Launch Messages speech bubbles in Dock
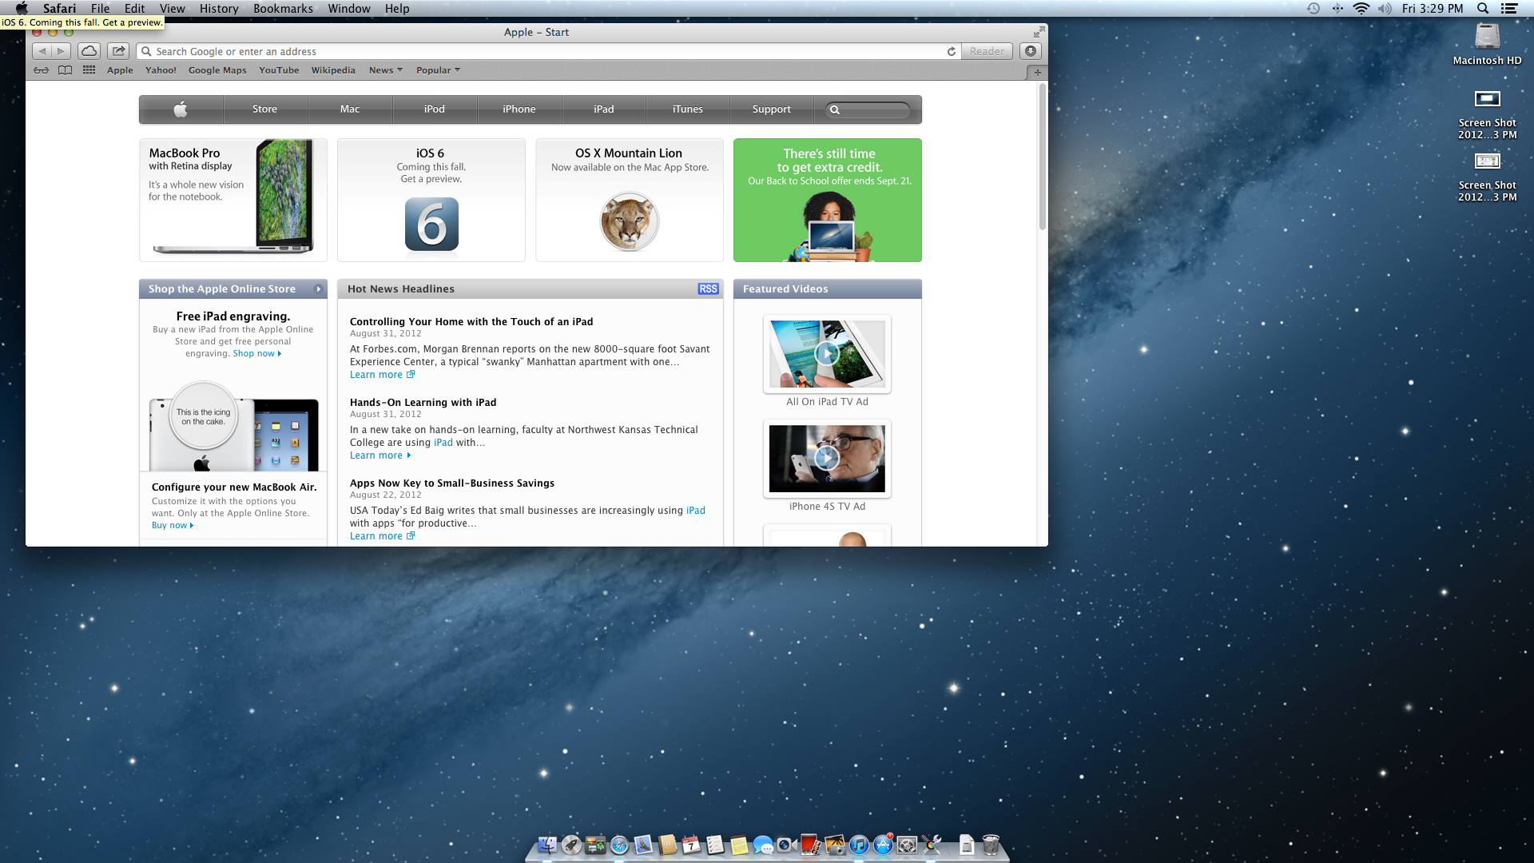Screen dimensions: 1534x863 click(x=763, y=845)
